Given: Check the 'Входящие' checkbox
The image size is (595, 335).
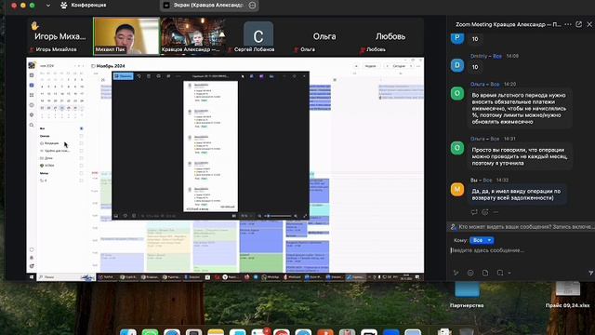Looking at the screenshot, I should pyautogui.click(x=81, y=143).
